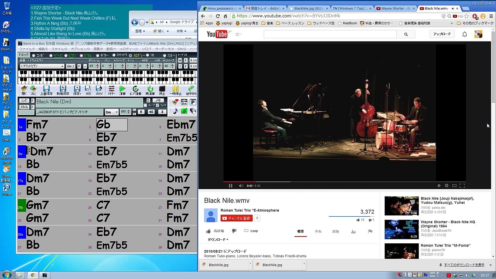Select the ストリングス strings track radio
496x279 pixels.
[x=114, y=55]
